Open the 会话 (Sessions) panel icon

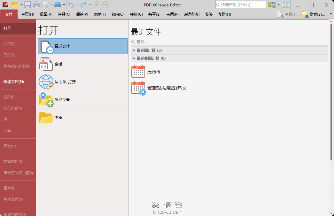(46, 64)
